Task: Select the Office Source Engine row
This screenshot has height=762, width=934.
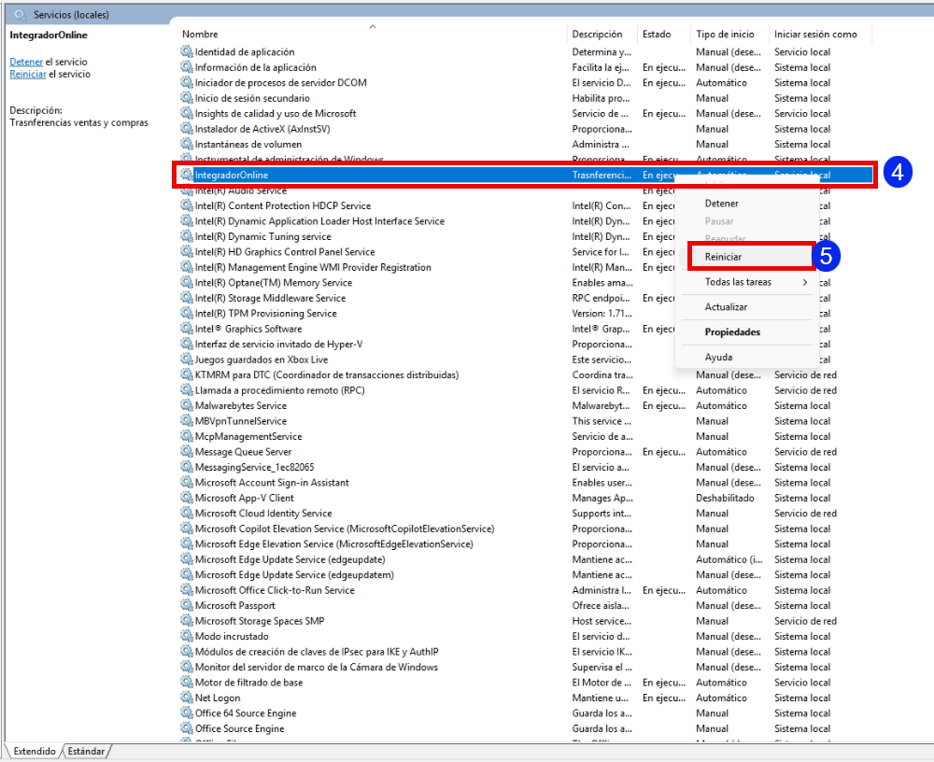Action: pos(527,728)
